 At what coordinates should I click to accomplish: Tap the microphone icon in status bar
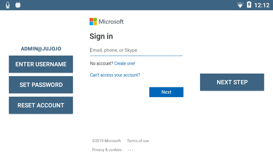coord(8,5)
